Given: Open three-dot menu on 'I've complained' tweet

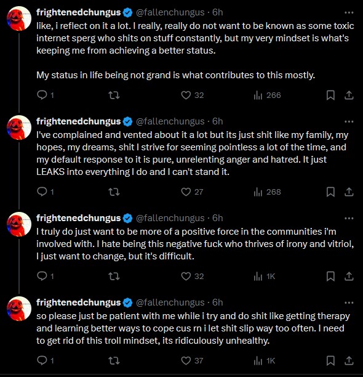Looking at the screenshot, I should [349, 121].
